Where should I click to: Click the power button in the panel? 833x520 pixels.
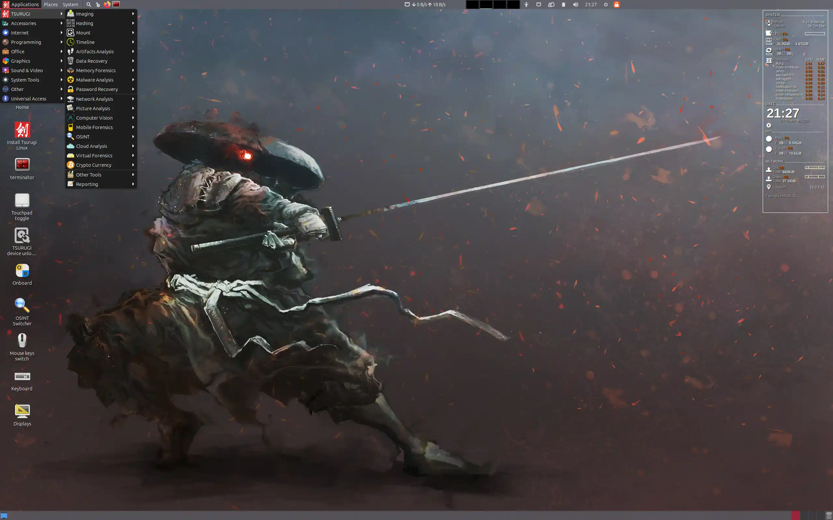click(x=605, y=5)
